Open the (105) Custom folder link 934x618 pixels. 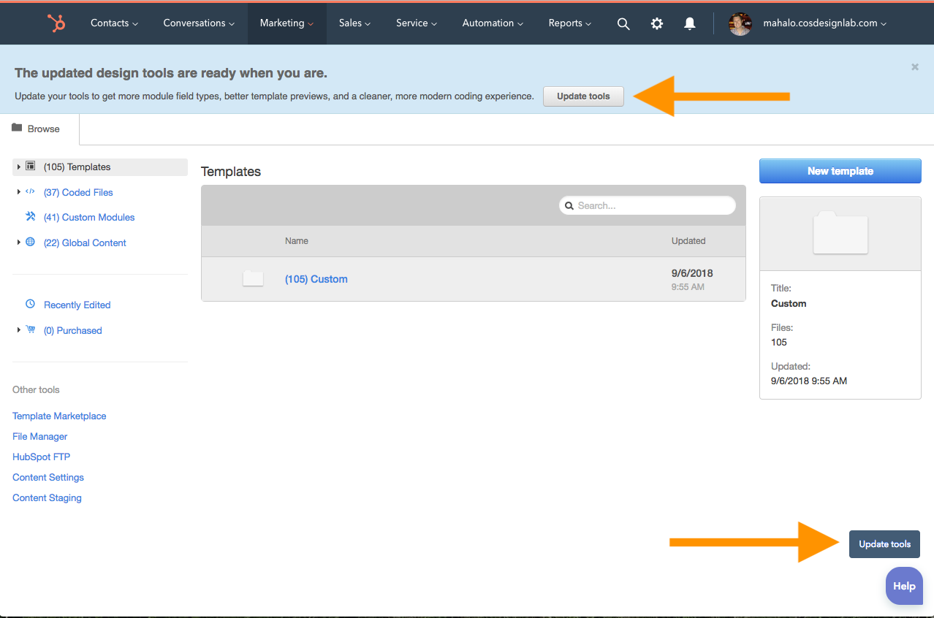tap(316, 279)
